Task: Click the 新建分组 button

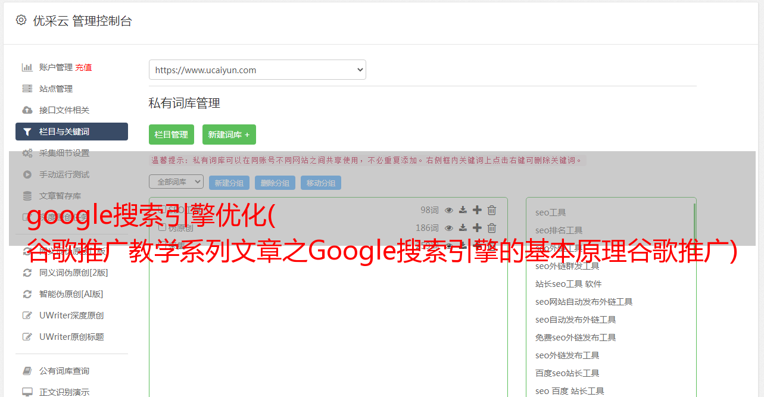Action: click(x=229, y=183)
